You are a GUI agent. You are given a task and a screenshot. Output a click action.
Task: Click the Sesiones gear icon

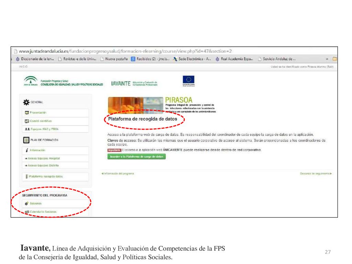[x=26, y=203]
